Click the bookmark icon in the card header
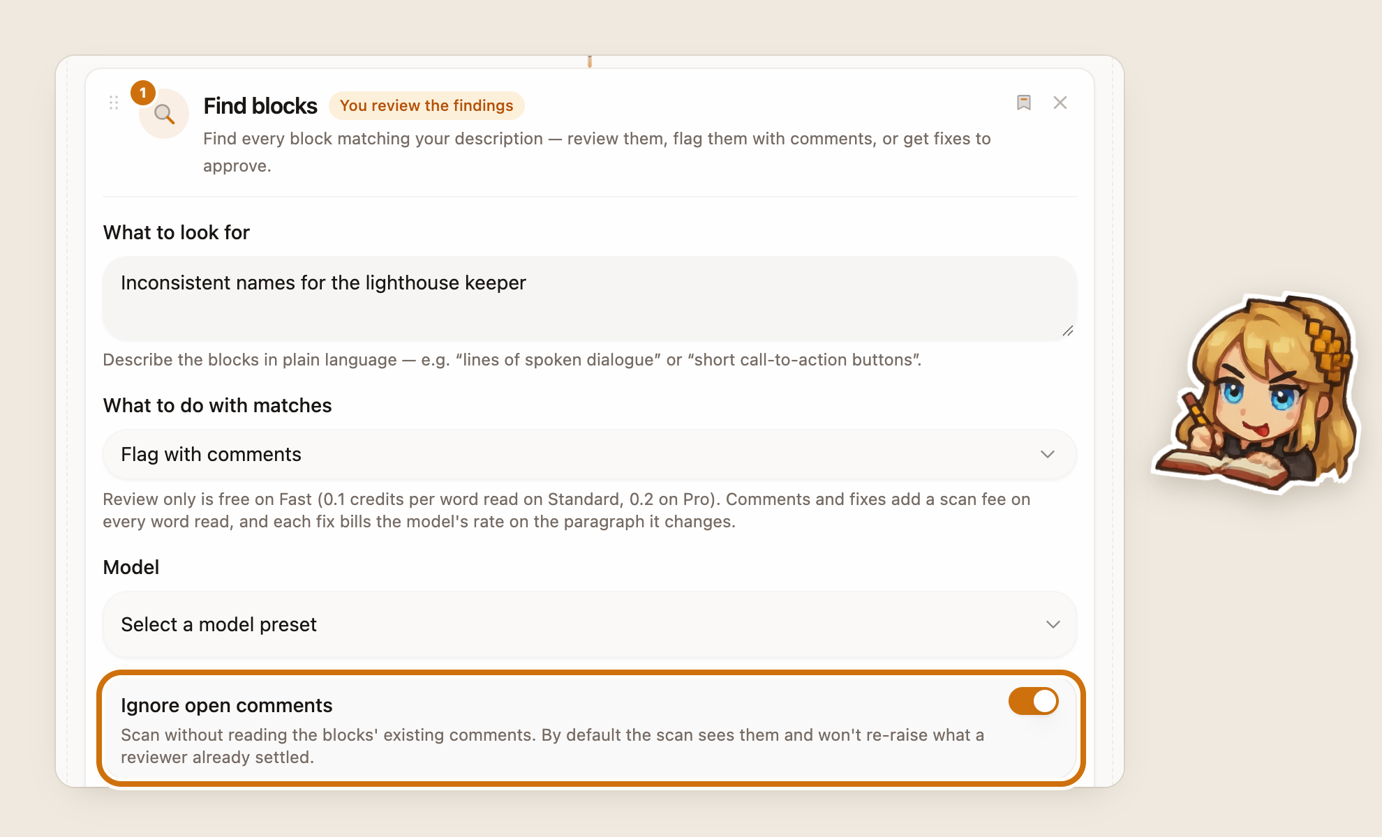The width and height of the screenshot is (1382, 837). coord(1024,103)
